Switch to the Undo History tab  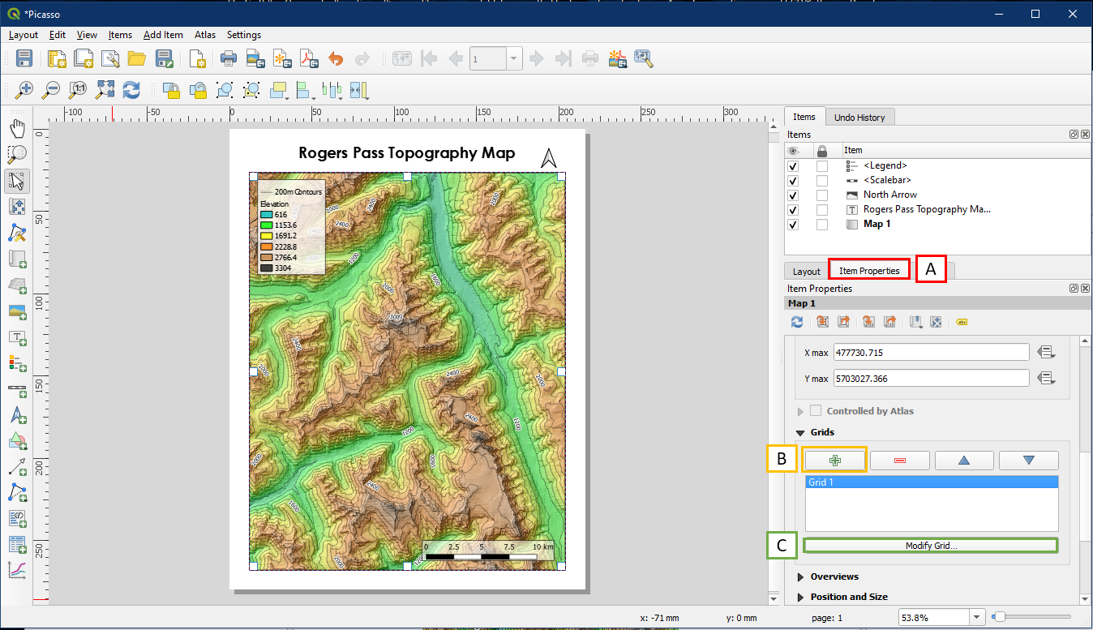(x=859, y=118)
